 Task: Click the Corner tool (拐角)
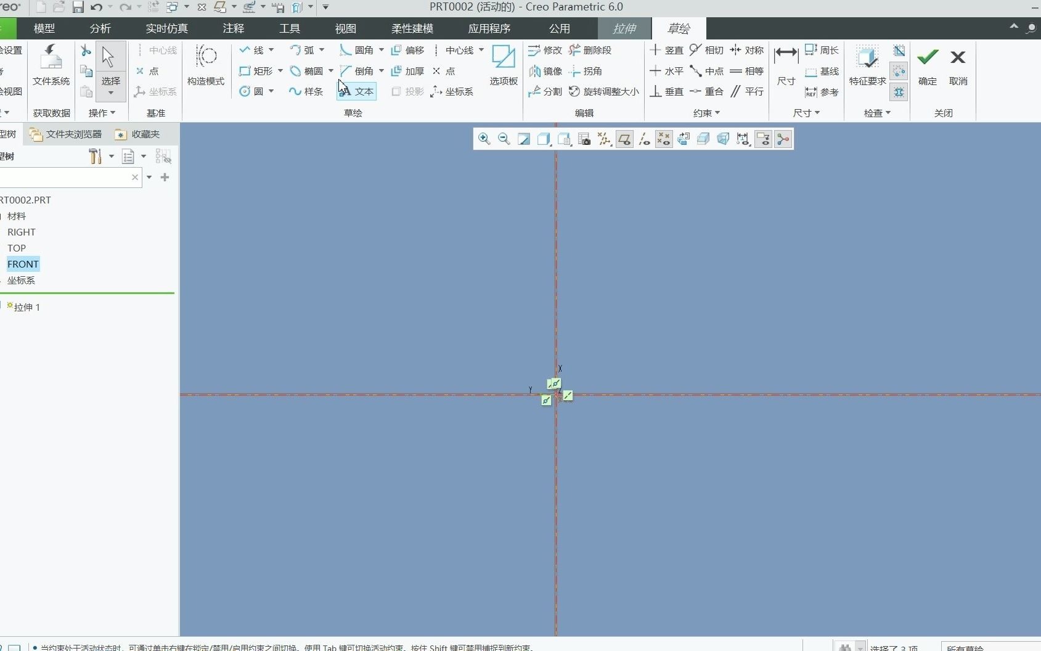(x=586, y=71)
